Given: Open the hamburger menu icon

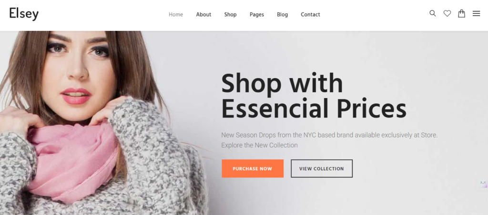Looking at the screenshot, I should (476, 14).
